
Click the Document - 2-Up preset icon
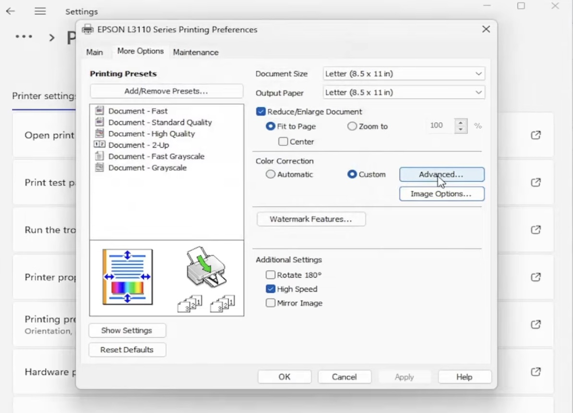coord(99,144)
